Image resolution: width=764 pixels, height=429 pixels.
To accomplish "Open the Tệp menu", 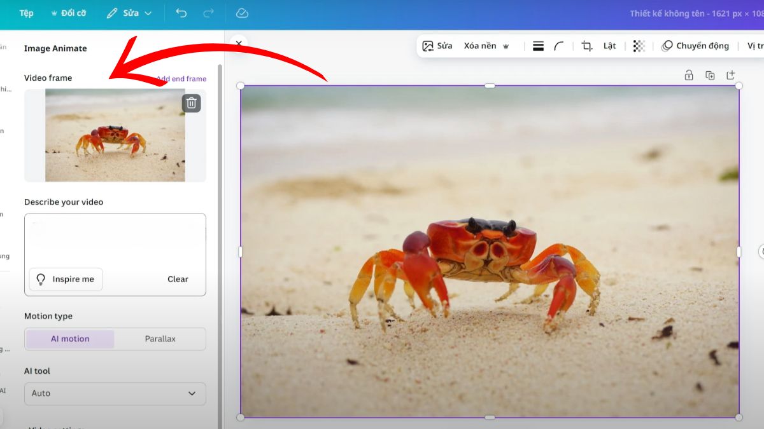I will (x=26, y=13).
